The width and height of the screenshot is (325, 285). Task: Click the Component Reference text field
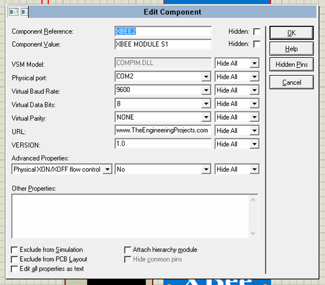click(x=163, y=32)
